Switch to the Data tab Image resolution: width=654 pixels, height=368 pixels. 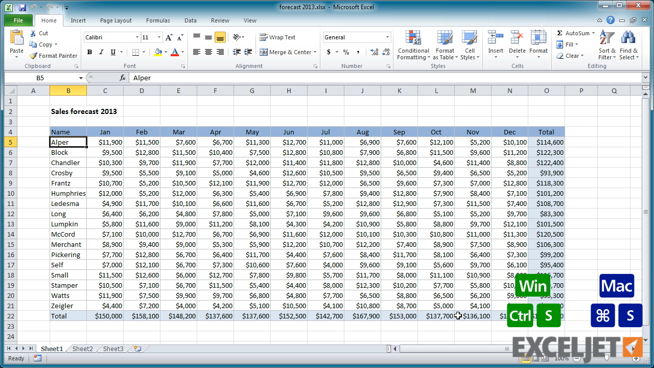click(x=191, y=20)
